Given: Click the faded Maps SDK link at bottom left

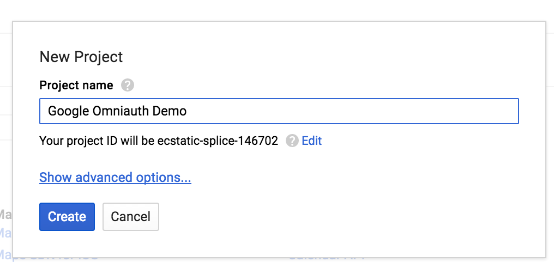Looking at the screenshot, I should [x=49, y=257].
